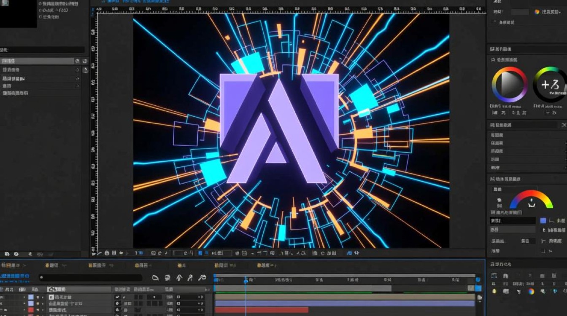Click the blue highlighted icon in viewer bottom toolbar

[200, 253]
